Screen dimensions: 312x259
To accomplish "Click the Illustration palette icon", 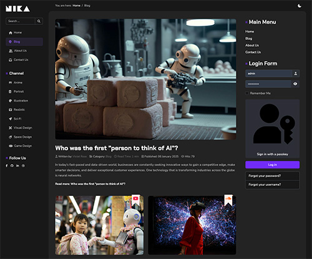I will [10, 100].
